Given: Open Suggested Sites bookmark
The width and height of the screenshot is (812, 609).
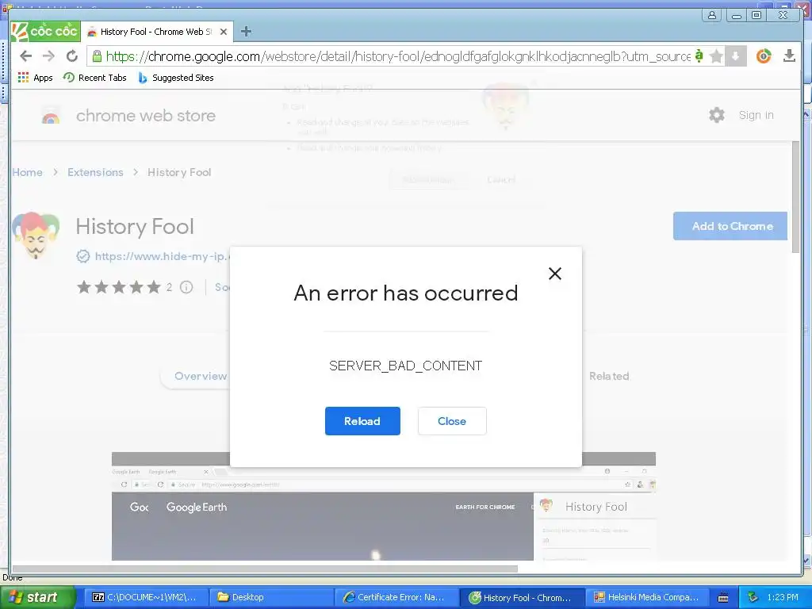Looking at the screenshot, I should [x=176, y=78].
